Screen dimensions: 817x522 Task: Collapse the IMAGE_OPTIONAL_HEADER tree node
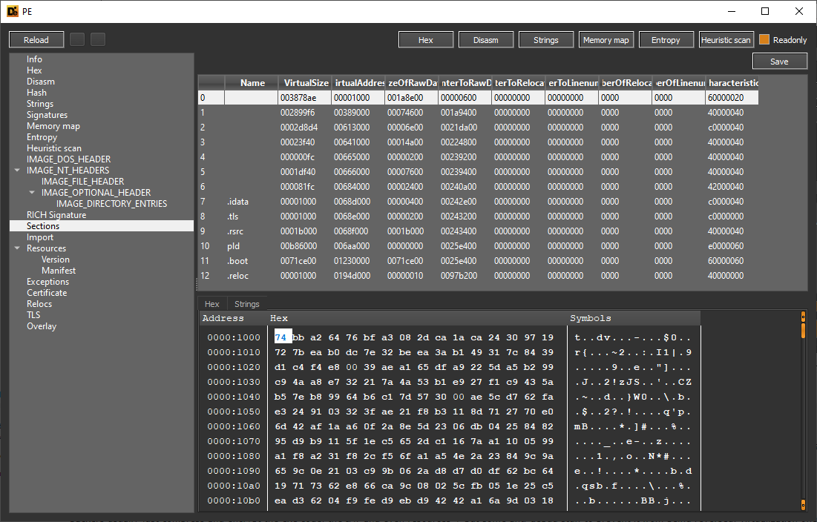click(x=32, y=193)
